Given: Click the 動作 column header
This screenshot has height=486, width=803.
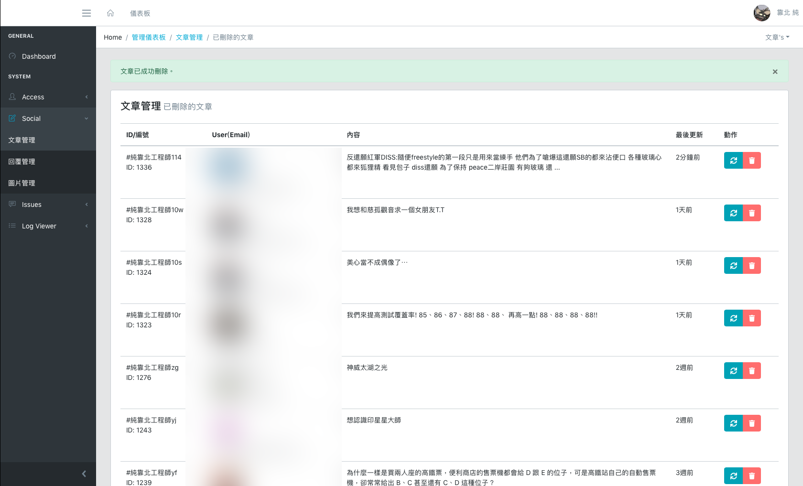Looking at the screenshot, I should (x=730, y=135).
